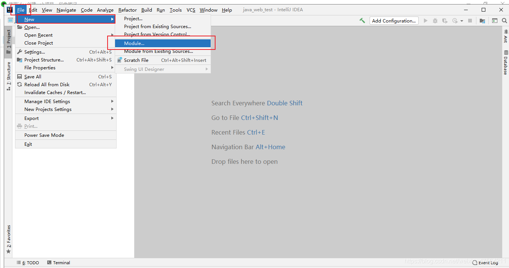The height and width of the screenshot is (268, 509).
Task: Click the Search Everywhere magnifier icon
Action: coord(505,21)
